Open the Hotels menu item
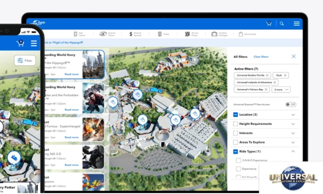 pyautogui.click(x=164, y=34)
